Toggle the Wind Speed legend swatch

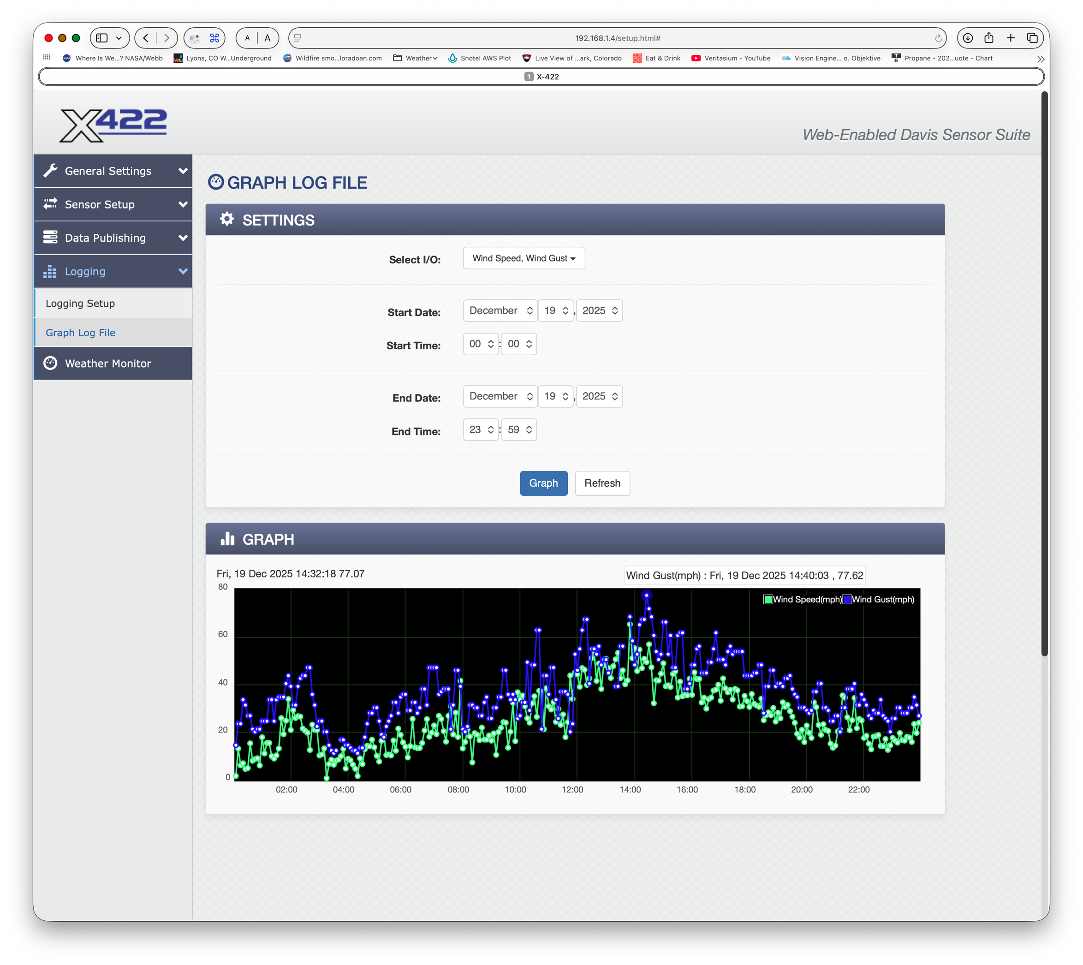768,600
